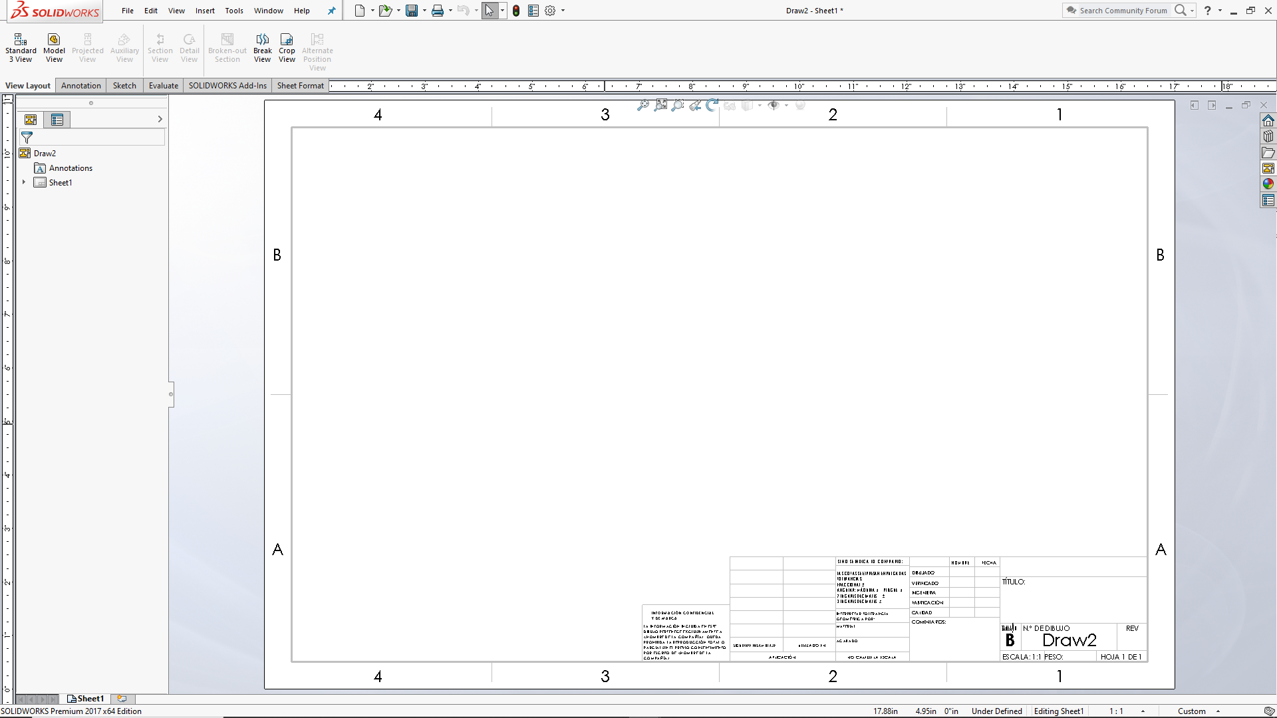Select the Model View tool
This screenshot has width=1277, height=718.
(x=53, y=47)
